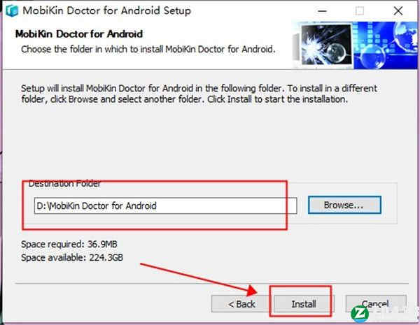Start installation with the Install button
Screen dimensions: 420x325
[304, 304]
